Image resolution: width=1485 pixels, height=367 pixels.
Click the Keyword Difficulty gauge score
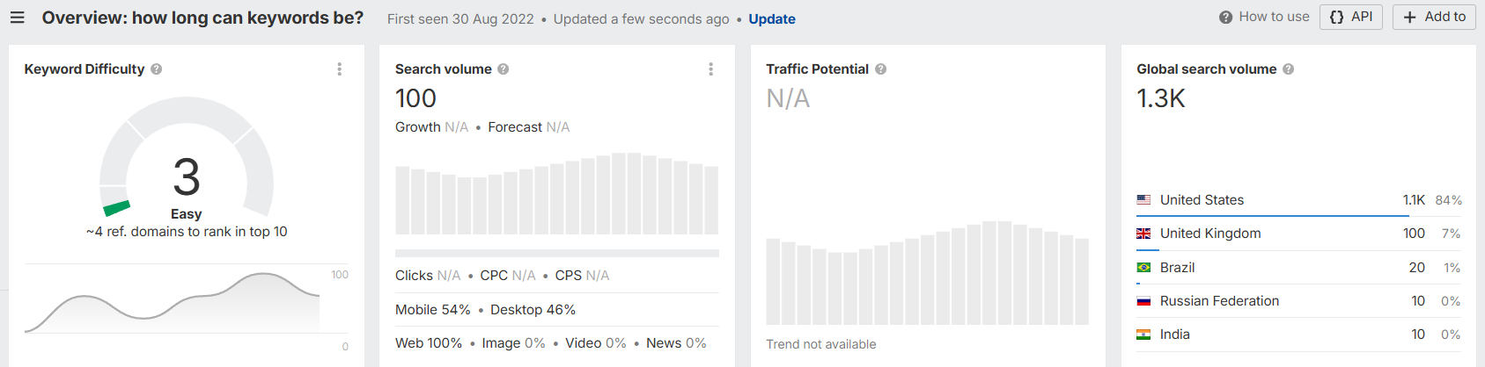click(x=187, y=177)
